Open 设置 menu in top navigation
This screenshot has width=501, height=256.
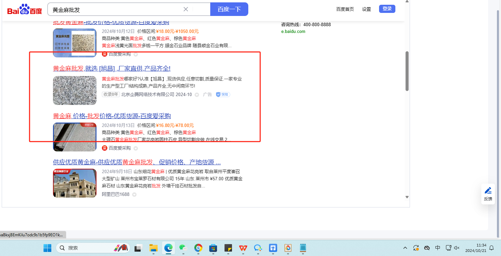coord(366,9)
